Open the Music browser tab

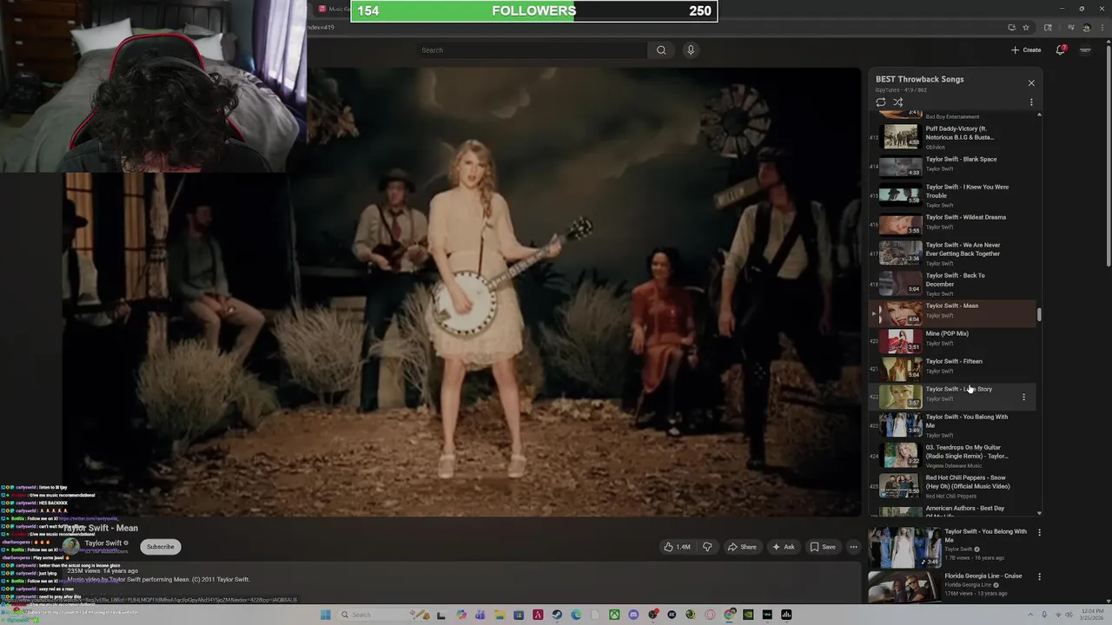tap(334, 9)
